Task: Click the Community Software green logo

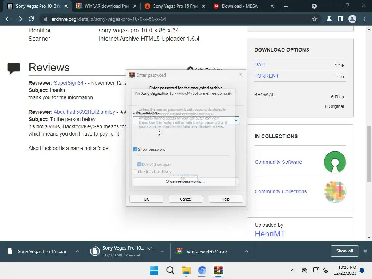Action: tap(335, 162)
